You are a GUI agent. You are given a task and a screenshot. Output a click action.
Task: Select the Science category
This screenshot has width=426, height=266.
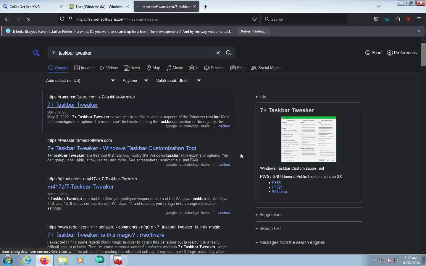pos(214,68)
